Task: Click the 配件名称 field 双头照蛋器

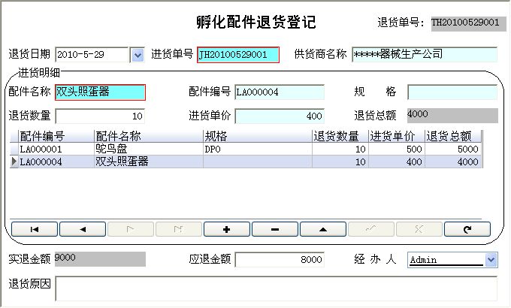Action: (100, 92)
